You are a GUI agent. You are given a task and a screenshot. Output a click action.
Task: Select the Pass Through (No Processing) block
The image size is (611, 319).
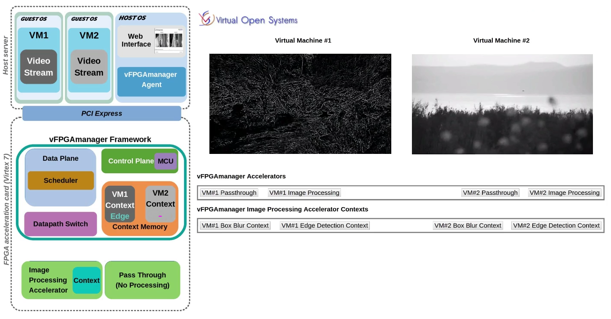pyautogui.click(x=142, y=280)
